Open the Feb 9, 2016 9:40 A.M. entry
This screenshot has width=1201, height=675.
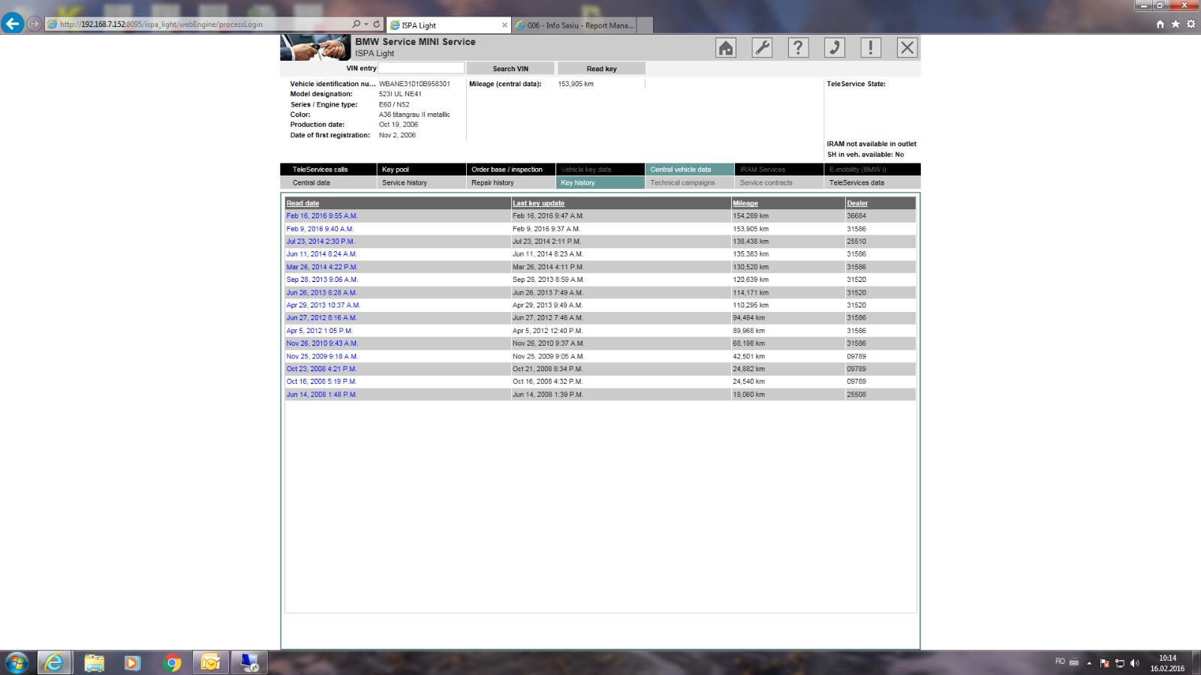click(320, 229)
